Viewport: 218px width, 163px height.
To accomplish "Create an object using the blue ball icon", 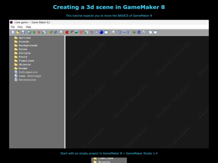I will click(101, 32).
